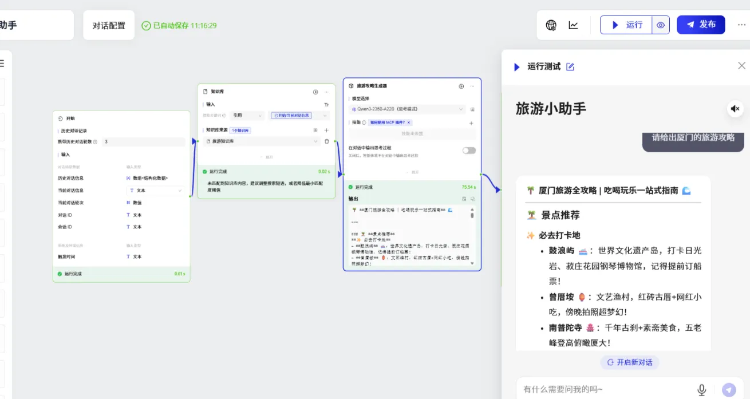The image size is (750, 399).
Task: Open the 旅游知识库 dropdown
Action: (x=262, y=141)
